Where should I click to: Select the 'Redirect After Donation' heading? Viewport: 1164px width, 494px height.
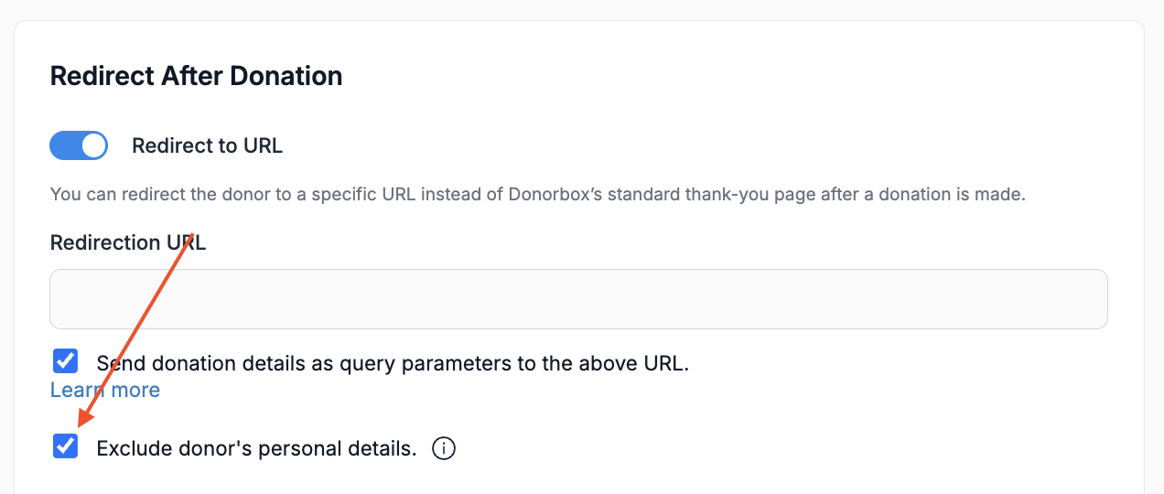tap(196, 76)
